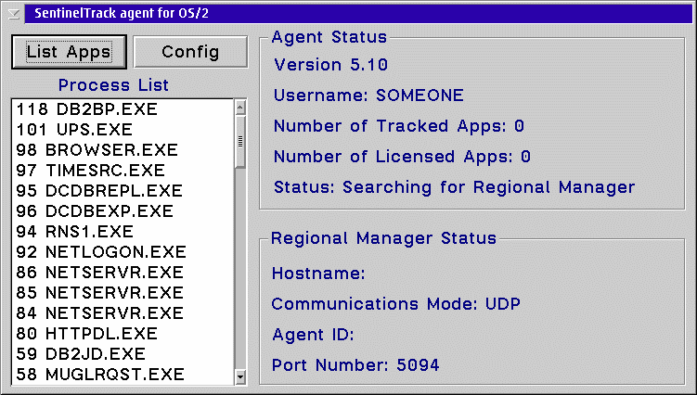Screen dimensions: 697x395
Task: Select 86 NETSERVR.EXE process row
Action: (x=123, y=273)
